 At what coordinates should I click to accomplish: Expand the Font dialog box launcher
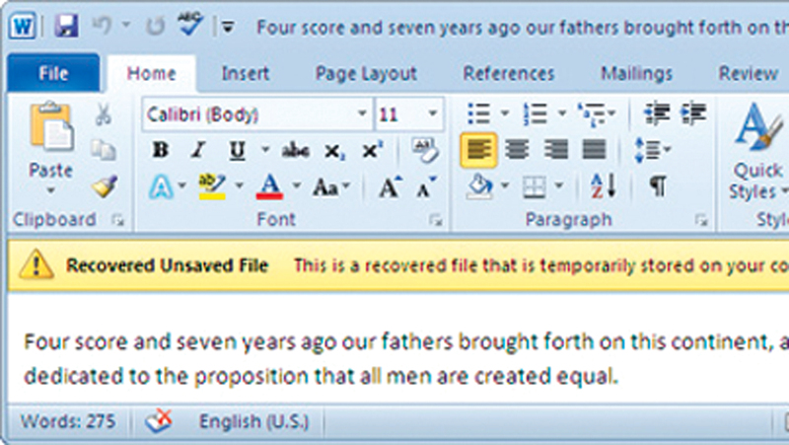(436, 220)
